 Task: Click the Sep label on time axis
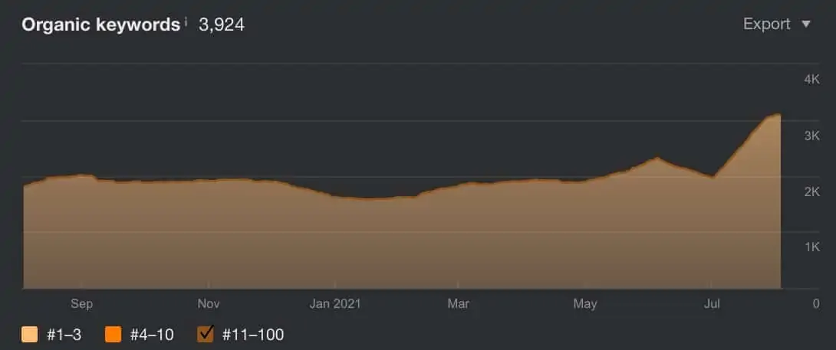[81, 304]
